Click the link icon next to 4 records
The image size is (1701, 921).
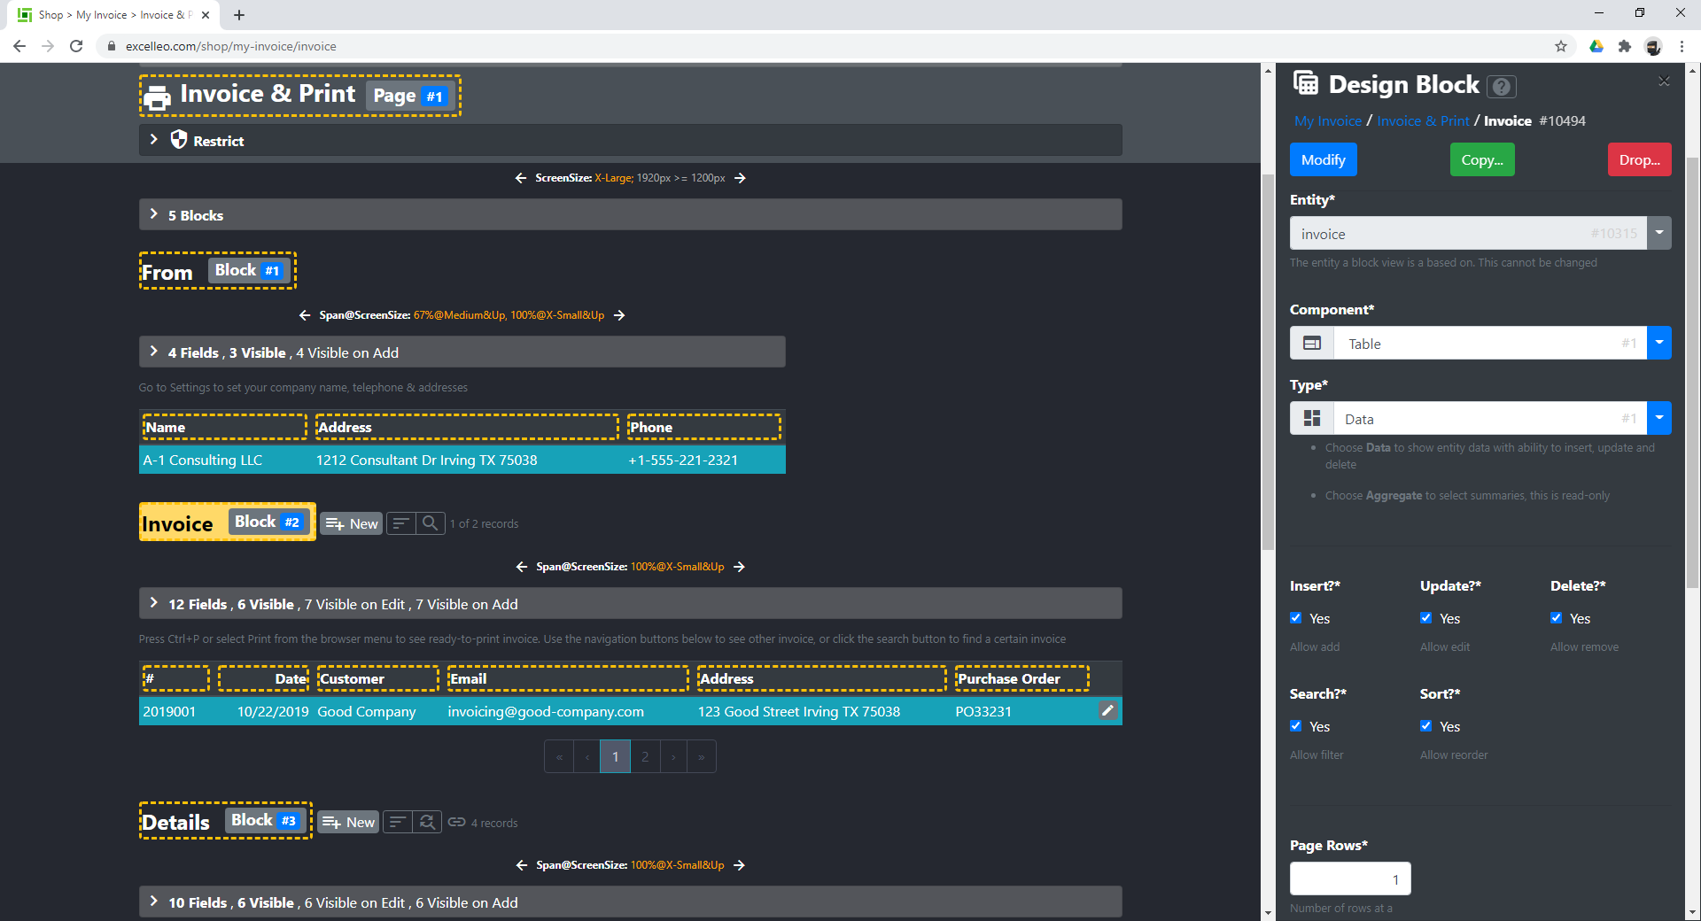456,822
